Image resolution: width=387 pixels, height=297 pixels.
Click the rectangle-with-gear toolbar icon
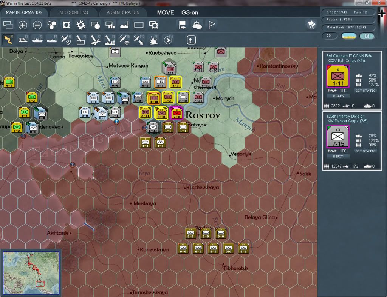(153, 25)
